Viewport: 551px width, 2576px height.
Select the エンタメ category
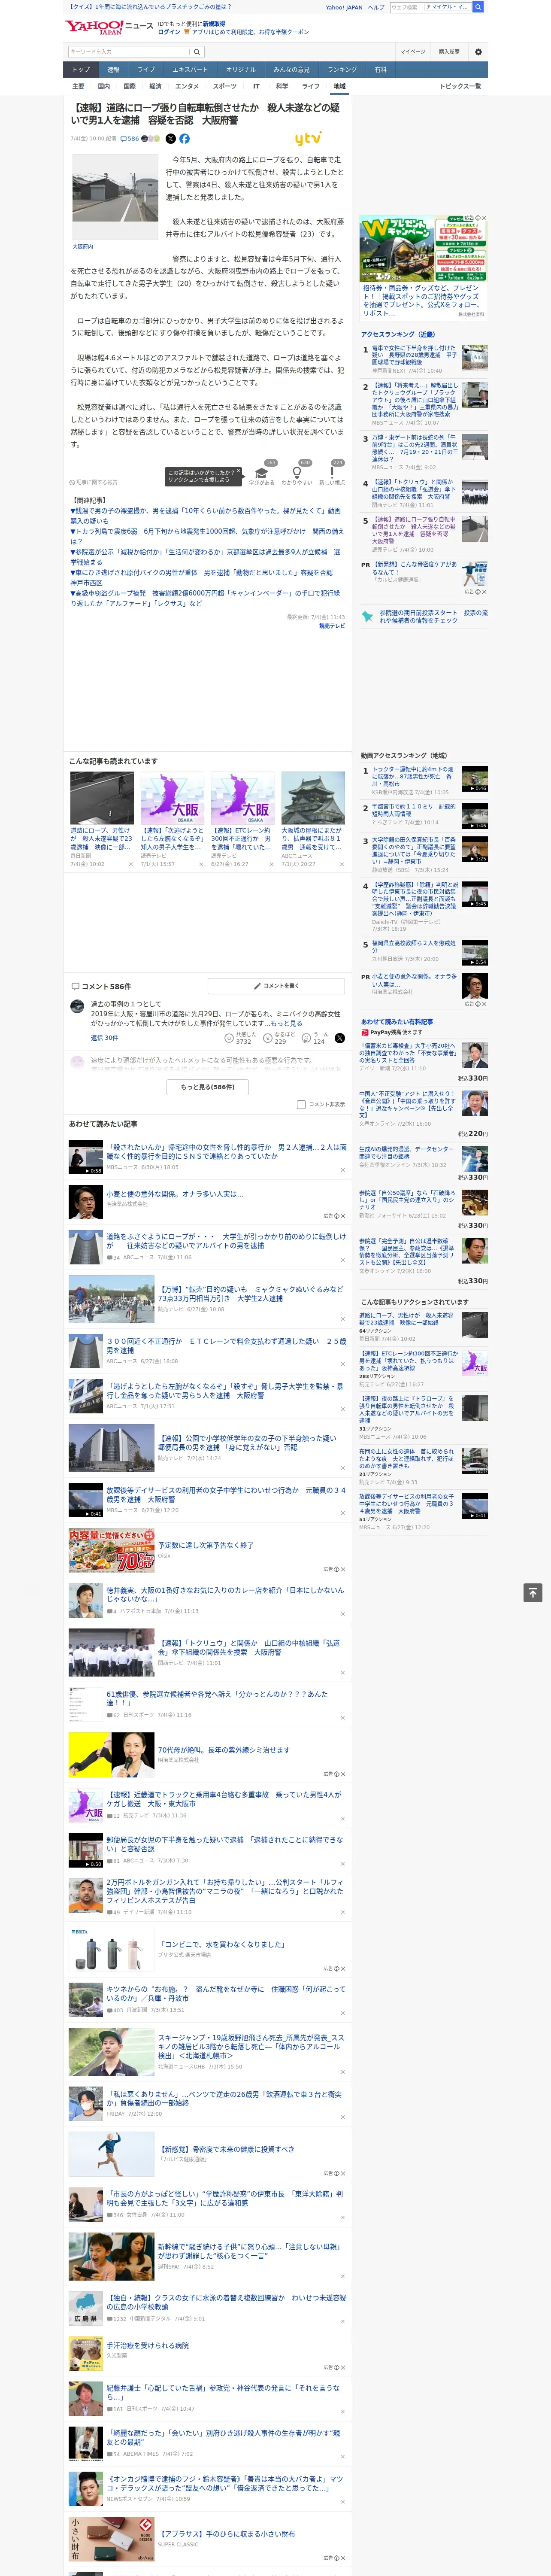pyautogui.click(x=187, y=86)
